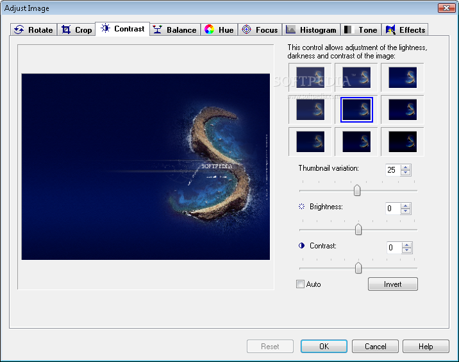Screen dimensions: 459x362
Task: Pick the middle-right higher-contrast thumbnail
Action: point(403,110)
